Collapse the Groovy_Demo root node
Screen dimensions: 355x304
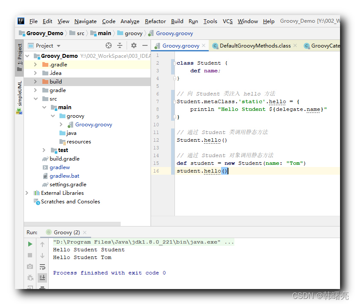click(x=27, y=56)
